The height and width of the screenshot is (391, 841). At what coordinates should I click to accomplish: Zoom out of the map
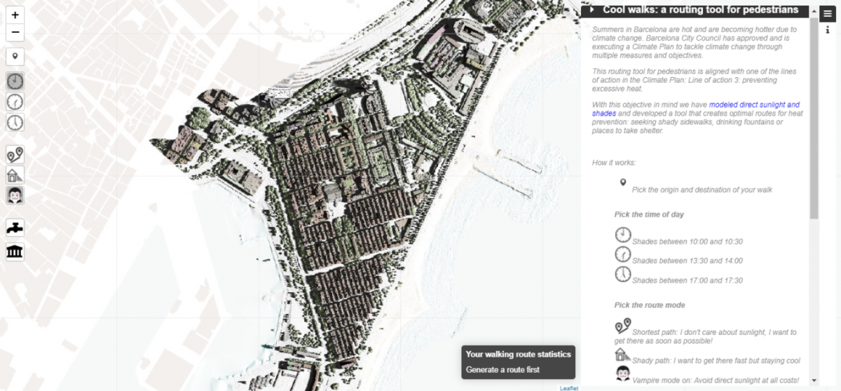15,33
